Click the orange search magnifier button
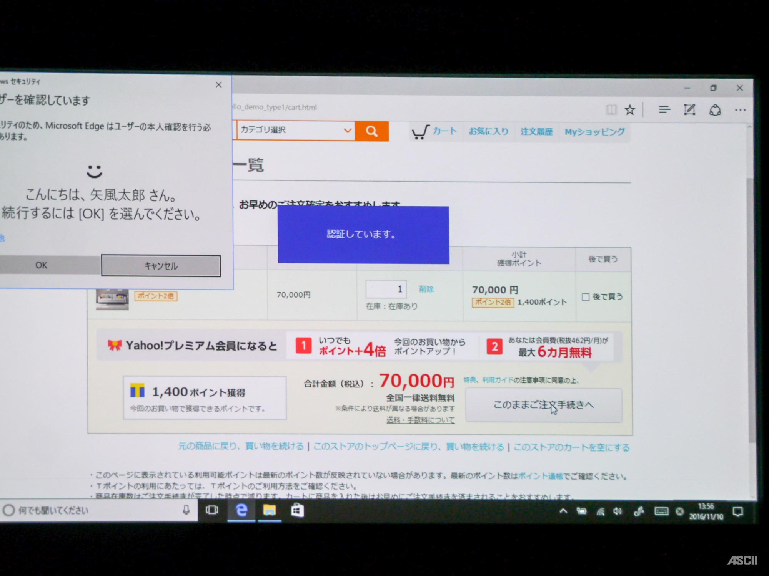Image resolution: width=769 pixels, height=576 pixels. [x=371, y=131]
